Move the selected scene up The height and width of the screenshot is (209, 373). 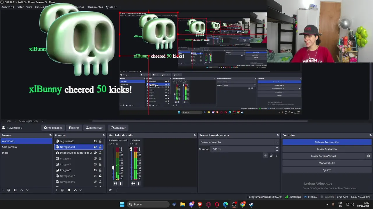tap(22, 190)
